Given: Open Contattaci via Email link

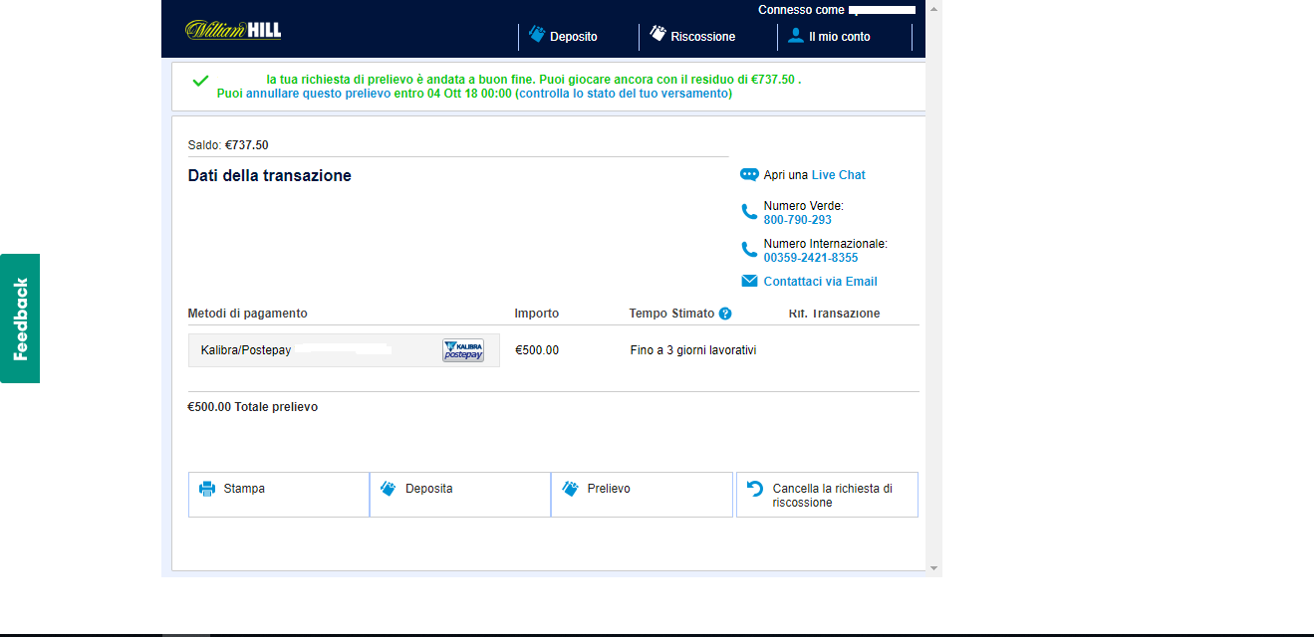Looking at the screenshot, I should pyautogui.click(x=820, y=282).
